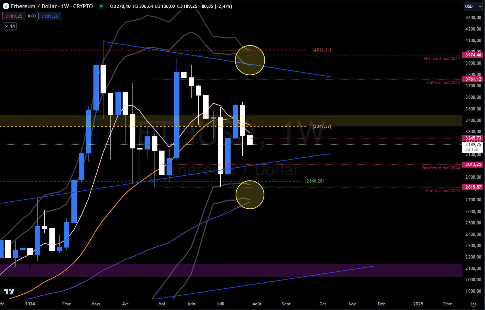Open price scale settings via the hexagon icon
This screenshot has width=485, height=310.
coord(473,304)
